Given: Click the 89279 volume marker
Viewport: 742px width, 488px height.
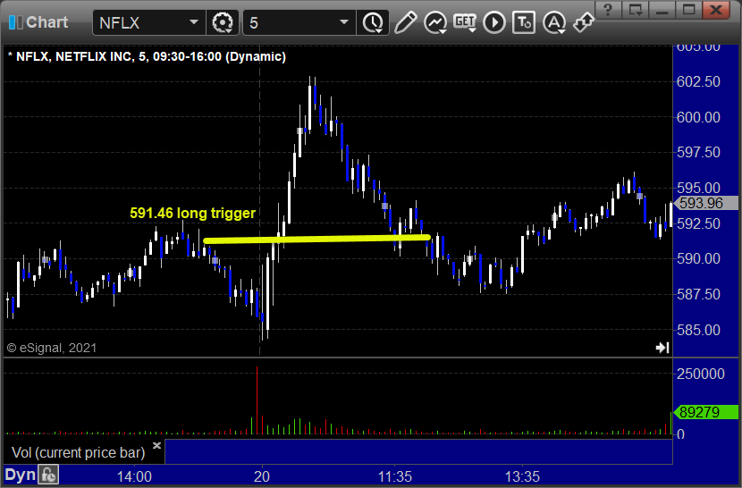Looking at the screenshot, I should 705,412.
